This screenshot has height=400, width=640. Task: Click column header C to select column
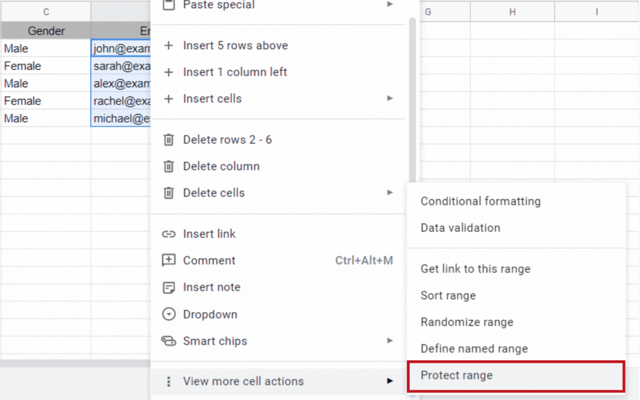[46, 11]
